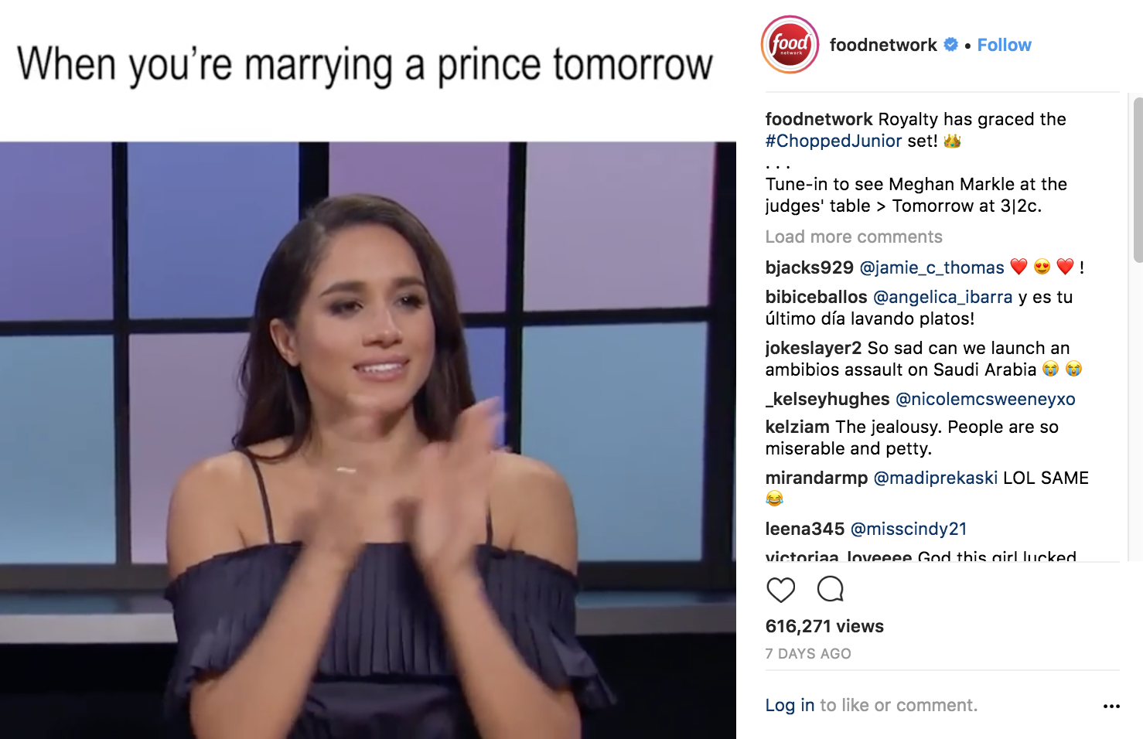Visit jokeslayer2's profile
This screenshot has width=1143, height=739.
coord(814,348)
